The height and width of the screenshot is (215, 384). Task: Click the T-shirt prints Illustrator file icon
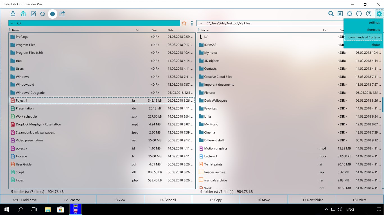pos(201,164)
